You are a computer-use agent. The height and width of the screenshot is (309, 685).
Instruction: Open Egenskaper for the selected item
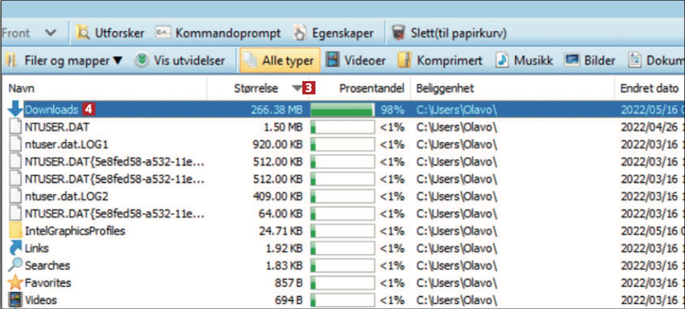(333, 33)
